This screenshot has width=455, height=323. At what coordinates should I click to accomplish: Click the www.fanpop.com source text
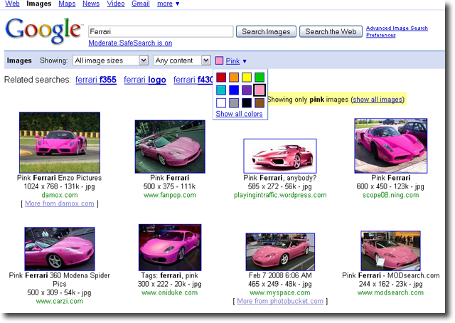170,195
